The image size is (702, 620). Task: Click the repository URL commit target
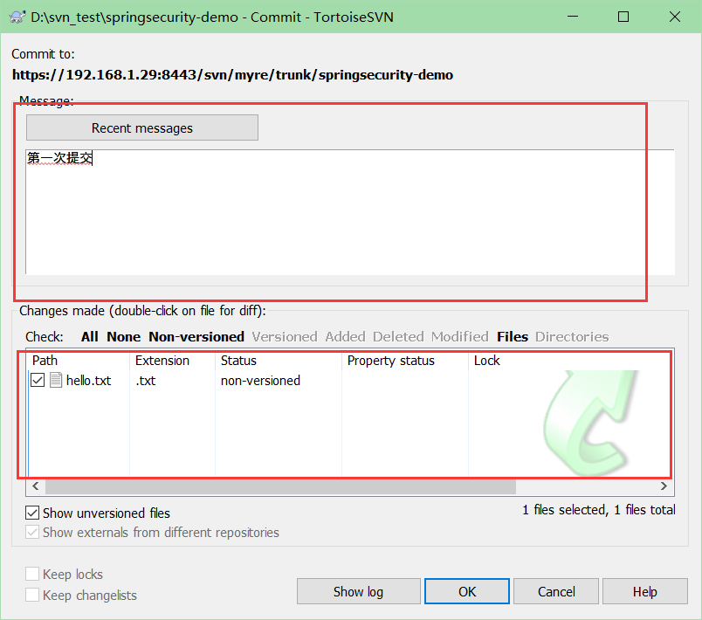[x=232, y=75]
